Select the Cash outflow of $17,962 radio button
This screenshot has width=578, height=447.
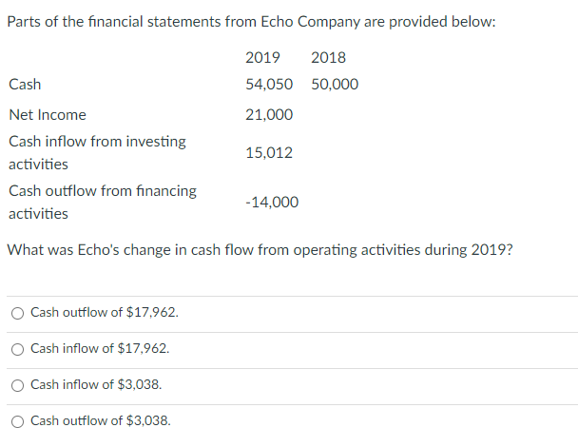[18, 312]
